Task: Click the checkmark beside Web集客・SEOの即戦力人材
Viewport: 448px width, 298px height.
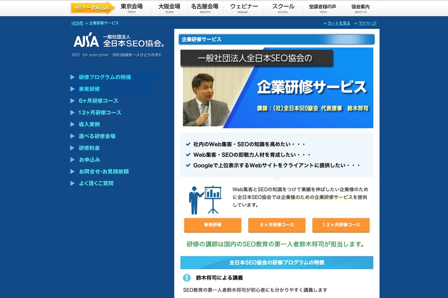Action: [188, 155]
